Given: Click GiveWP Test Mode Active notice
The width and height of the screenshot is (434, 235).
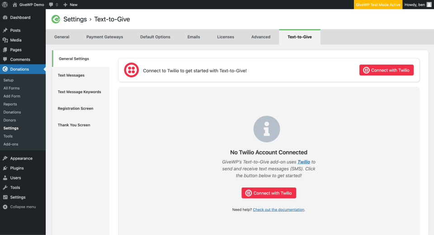Looking at the screenshot, I should [378, 5].
